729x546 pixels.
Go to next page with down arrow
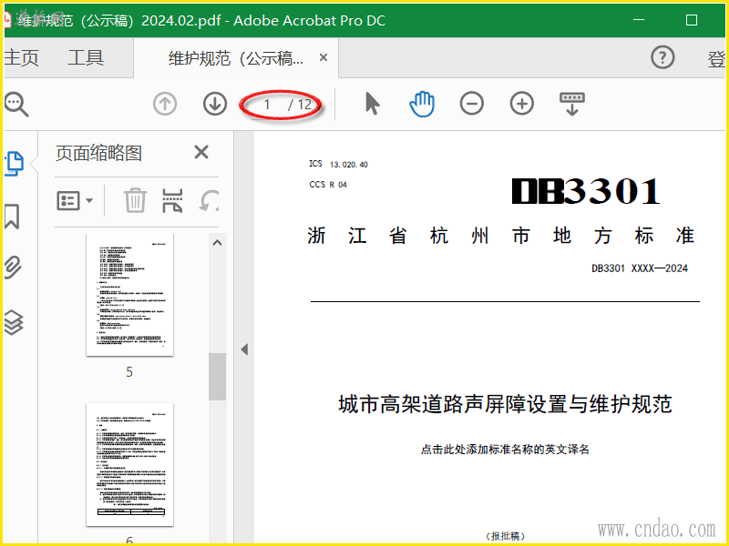[x=215, y=104]
